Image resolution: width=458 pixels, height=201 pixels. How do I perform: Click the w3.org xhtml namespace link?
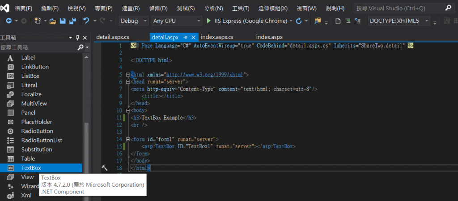click(x=205, y=75)
